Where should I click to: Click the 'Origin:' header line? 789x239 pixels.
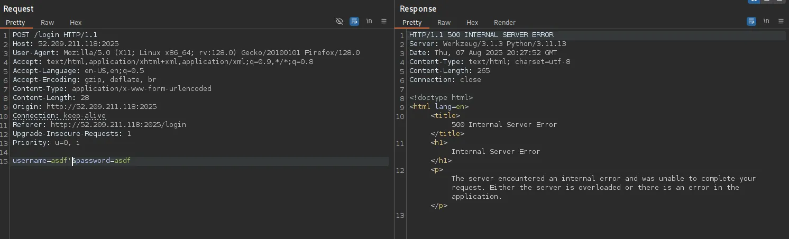click(85, 107)
